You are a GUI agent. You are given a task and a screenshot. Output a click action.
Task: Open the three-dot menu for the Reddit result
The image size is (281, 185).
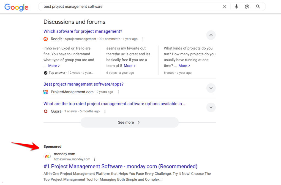pos(143,39)
